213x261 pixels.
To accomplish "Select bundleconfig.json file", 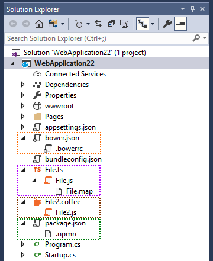I will [x=73, y=159].
